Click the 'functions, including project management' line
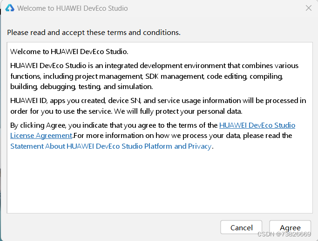This screenshot has height=241, width=318. [146, 76]
